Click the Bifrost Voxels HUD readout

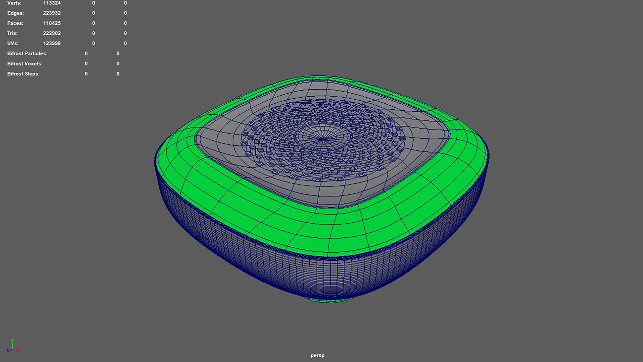[x=25, y=63]
